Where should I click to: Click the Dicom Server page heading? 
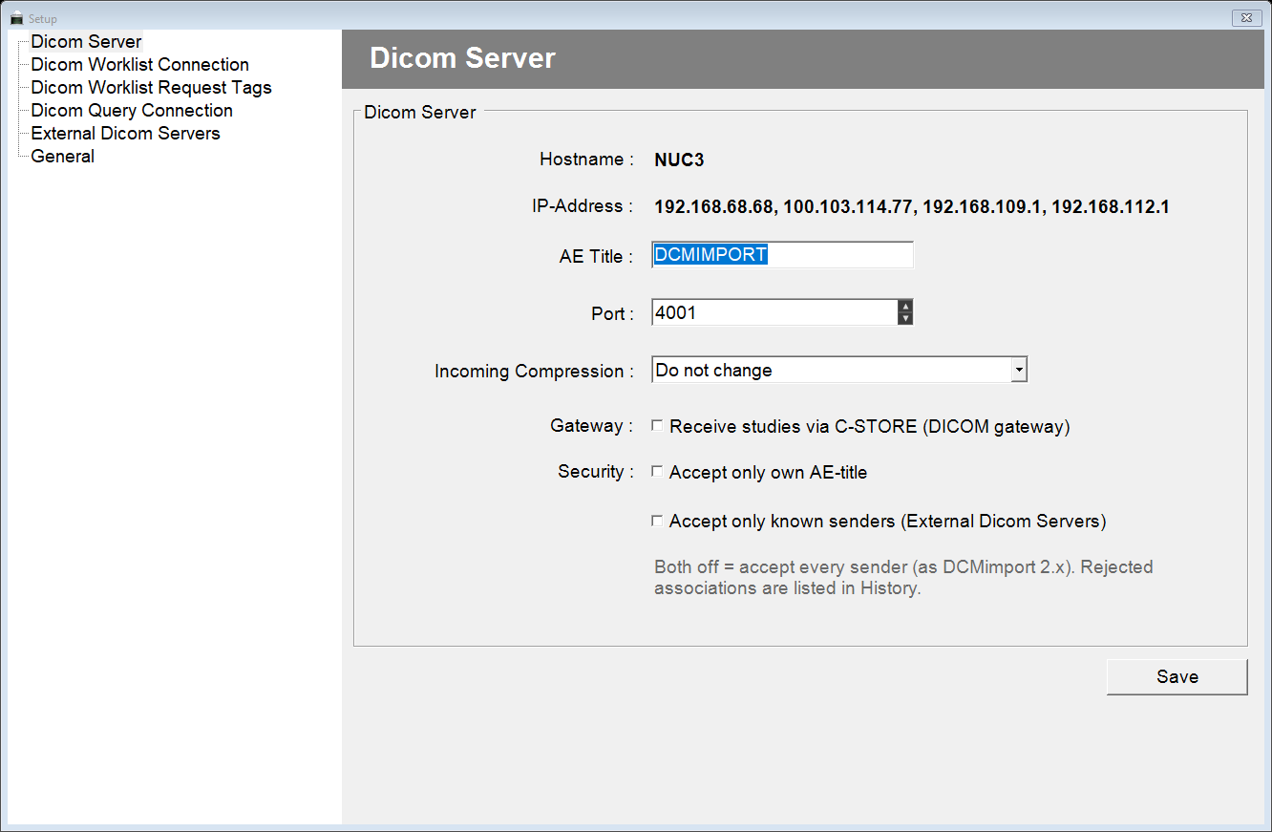pyautogui.click(x=462, y=58)
